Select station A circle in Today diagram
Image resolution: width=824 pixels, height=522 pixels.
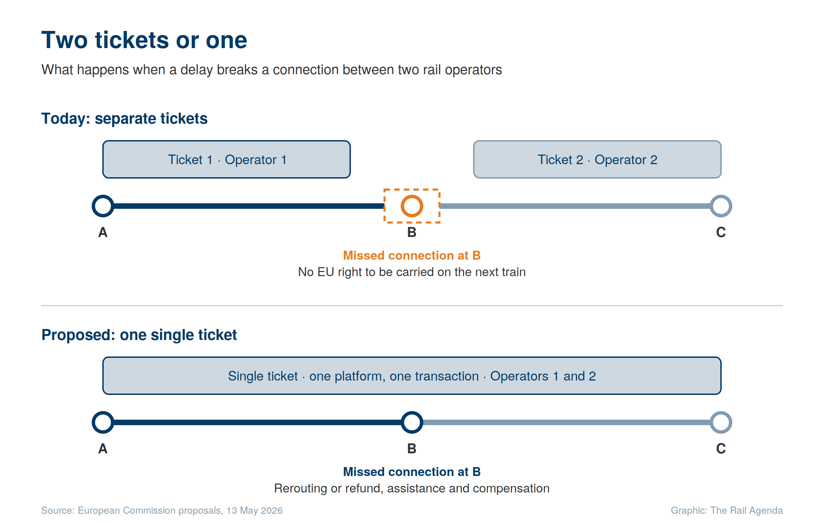tap(103, 206)
